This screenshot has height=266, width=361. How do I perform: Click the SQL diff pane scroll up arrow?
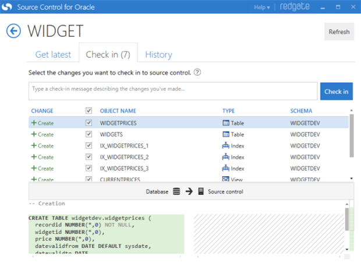[x=347, y=204]
